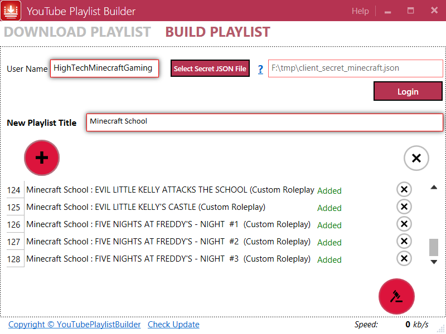Screen dimensions: 446x334
Task: Select the Evil Little Kelly's Castle title
Action: [146, 207]
